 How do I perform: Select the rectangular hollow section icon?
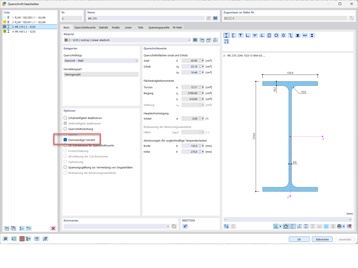[x=269, y=35]
